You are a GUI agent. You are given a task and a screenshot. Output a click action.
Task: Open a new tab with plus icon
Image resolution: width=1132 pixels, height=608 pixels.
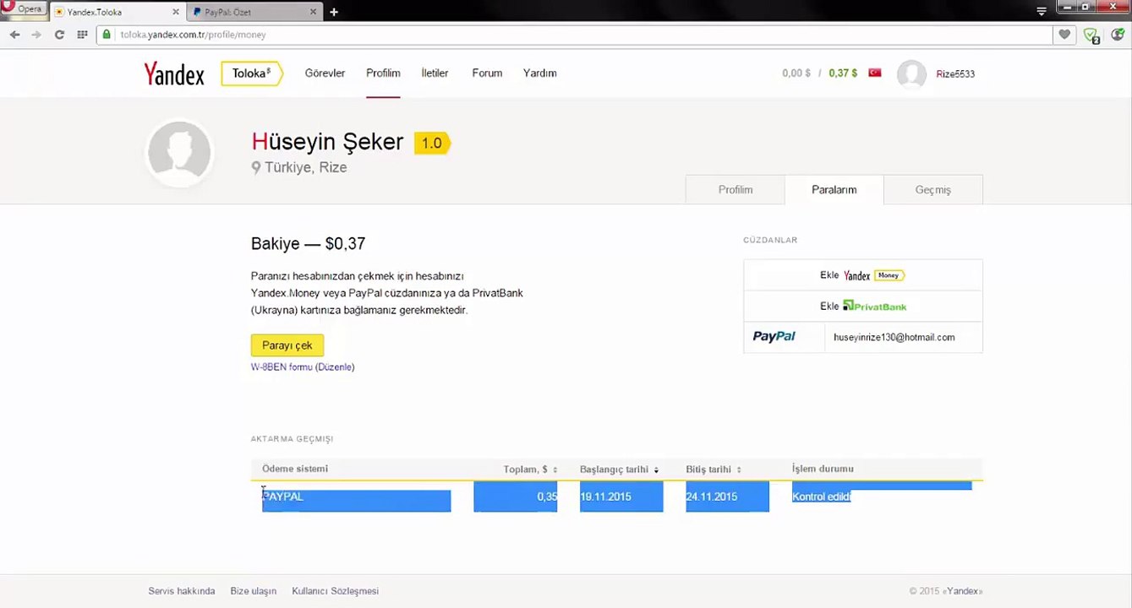[334, 12]
